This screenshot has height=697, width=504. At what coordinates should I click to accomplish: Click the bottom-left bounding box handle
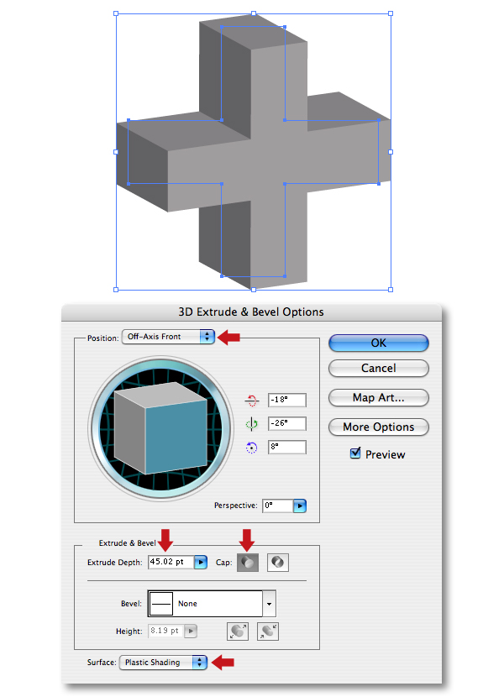(x=116, y=290)
